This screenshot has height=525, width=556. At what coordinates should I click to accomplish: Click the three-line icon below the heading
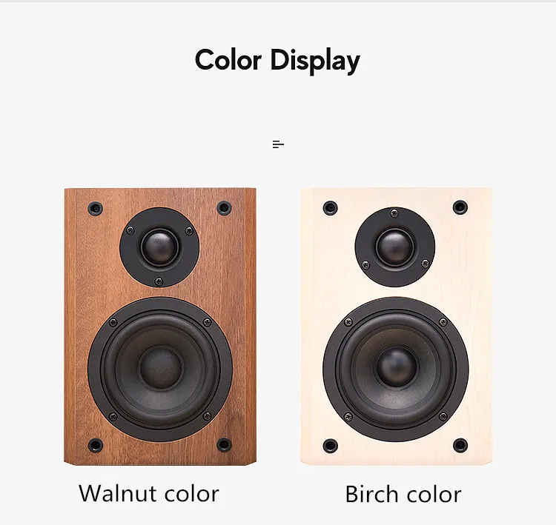(278, 144)
